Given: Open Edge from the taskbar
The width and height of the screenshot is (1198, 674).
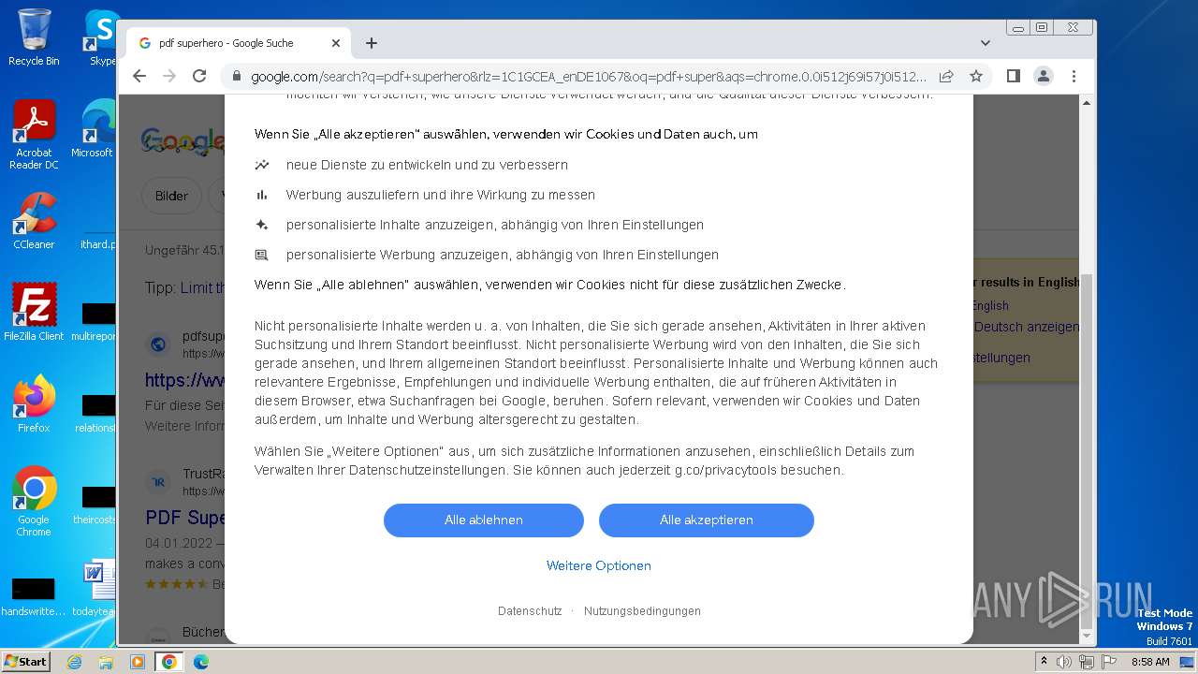Looking at the screenshot, I should pyautogui.click(x=201, y=662).
